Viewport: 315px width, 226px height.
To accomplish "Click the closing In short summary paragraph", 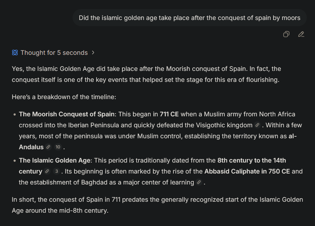I will 157,205.
